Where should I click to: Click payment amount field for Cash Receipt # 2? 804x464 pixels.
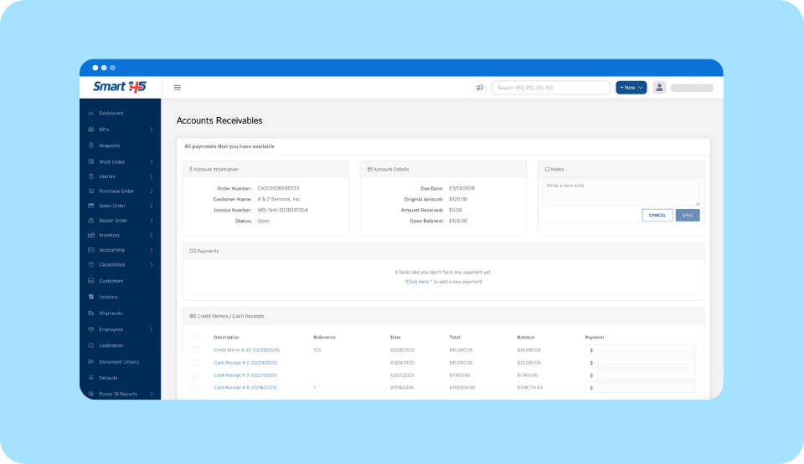click(646, 363)
